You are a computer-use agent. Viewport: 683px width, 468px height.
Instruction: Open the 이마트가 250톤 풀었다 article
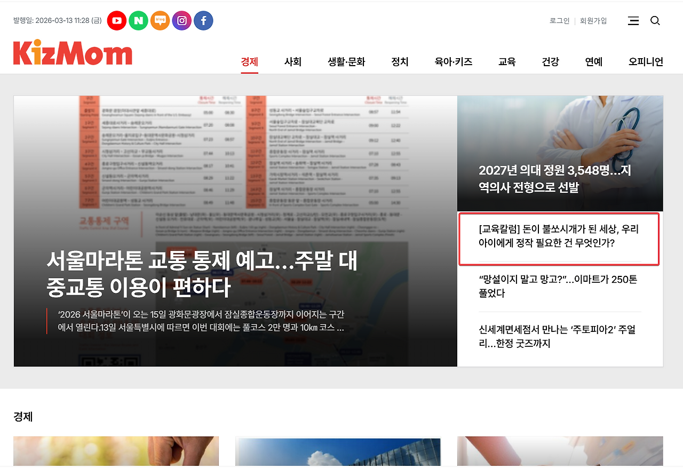point(558,287)
